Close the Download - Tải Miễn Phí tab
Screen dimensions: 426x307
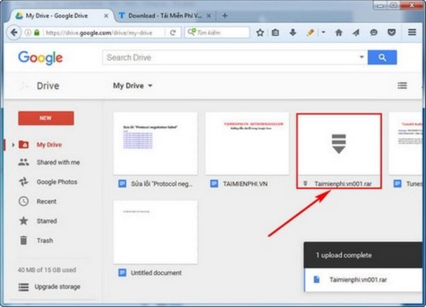pos(209,16)
